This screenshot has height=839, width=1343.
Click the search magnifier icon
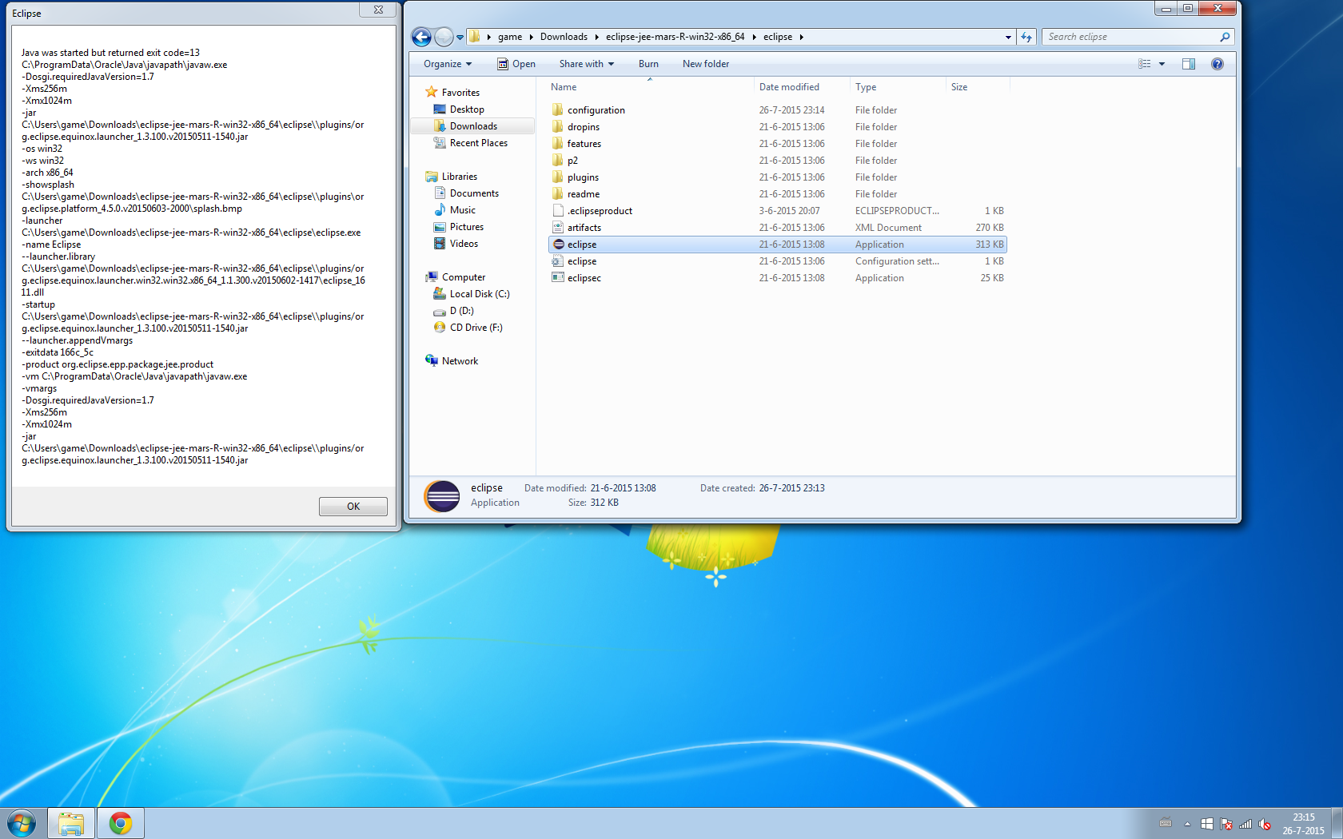point(1225,37)
